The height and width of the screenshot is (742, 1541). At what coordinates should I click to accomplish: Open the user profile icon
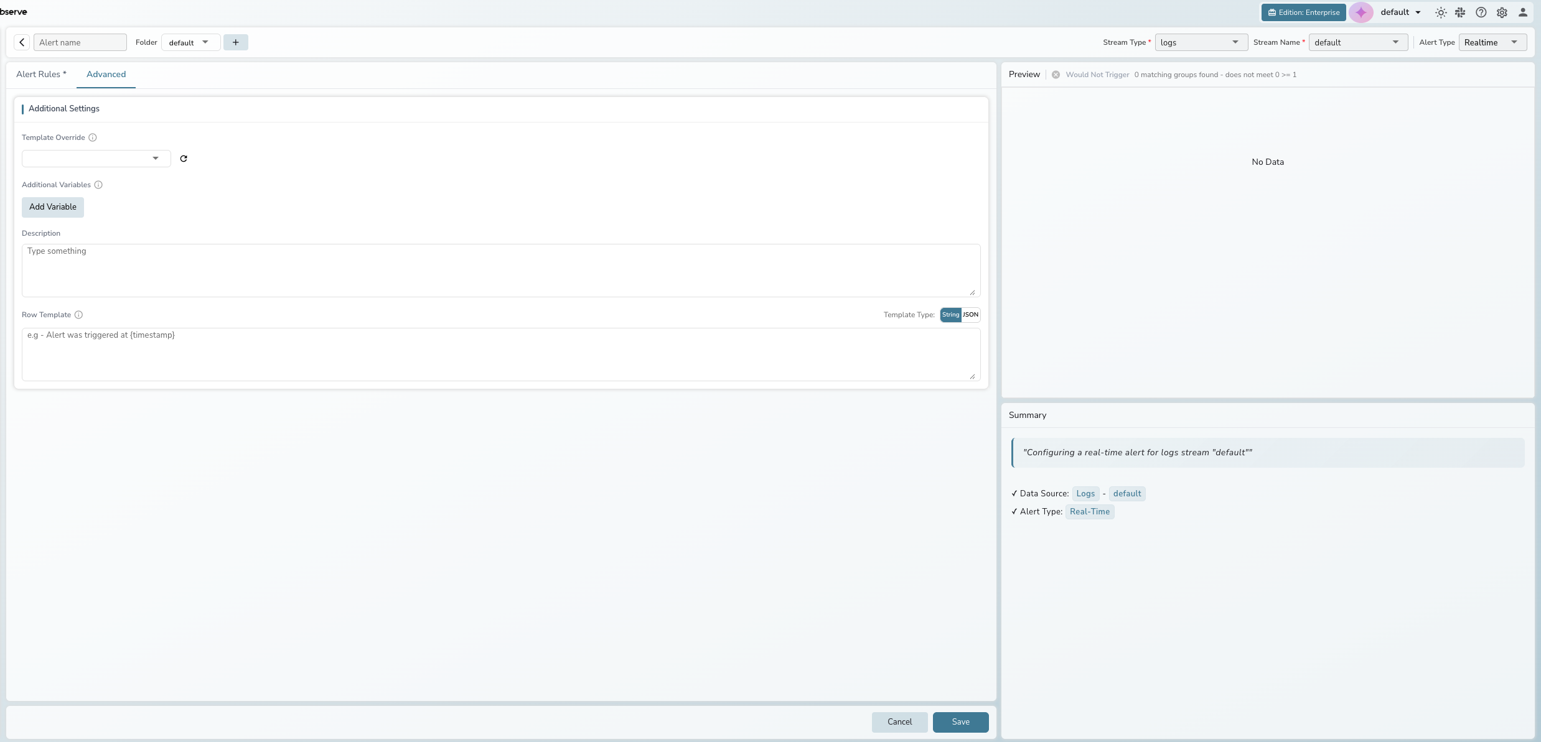[x=1523, y=12]
